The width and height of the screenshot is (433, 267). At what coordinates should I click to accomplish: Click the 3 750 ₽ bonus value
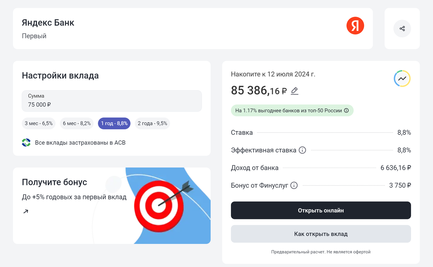tap(400, 185)
